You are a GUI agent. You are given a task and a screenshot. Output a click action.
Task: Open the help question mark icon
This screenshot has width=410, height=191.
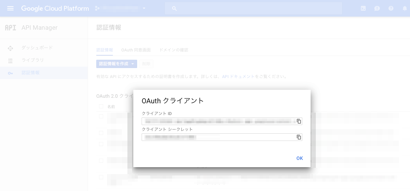[391, 8]
